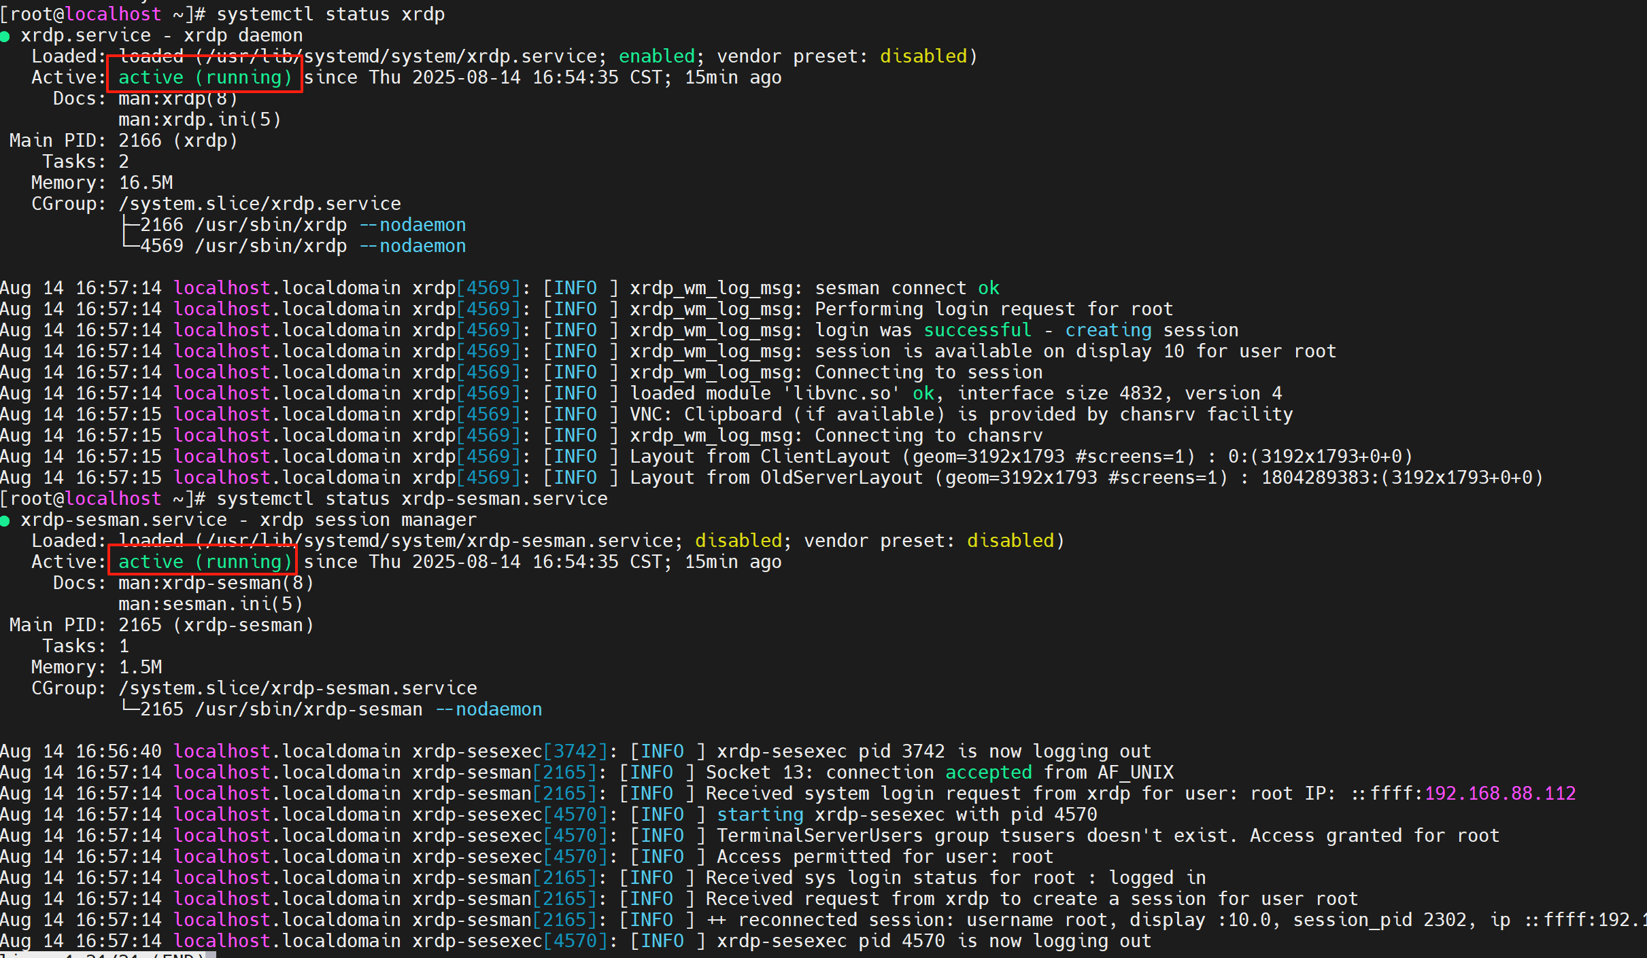The width and height of the screenshot is (1647, 958).
Task: Click the 'systemctl status xrdp-sesman.service' command
Action: (x=411, y=499)
